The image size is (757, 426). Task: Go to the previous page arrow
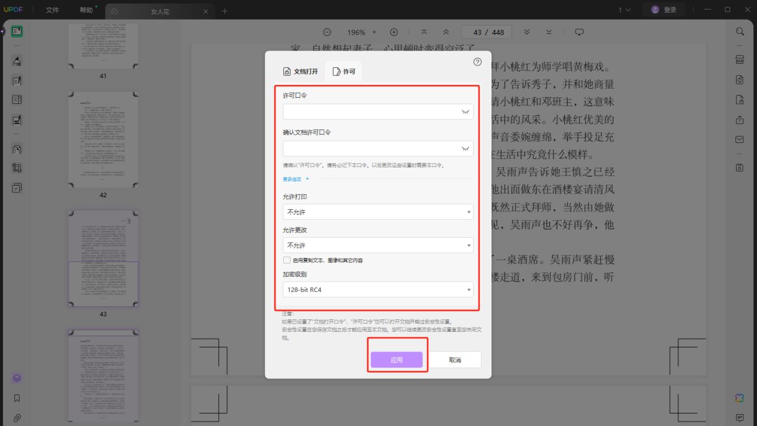446,32
